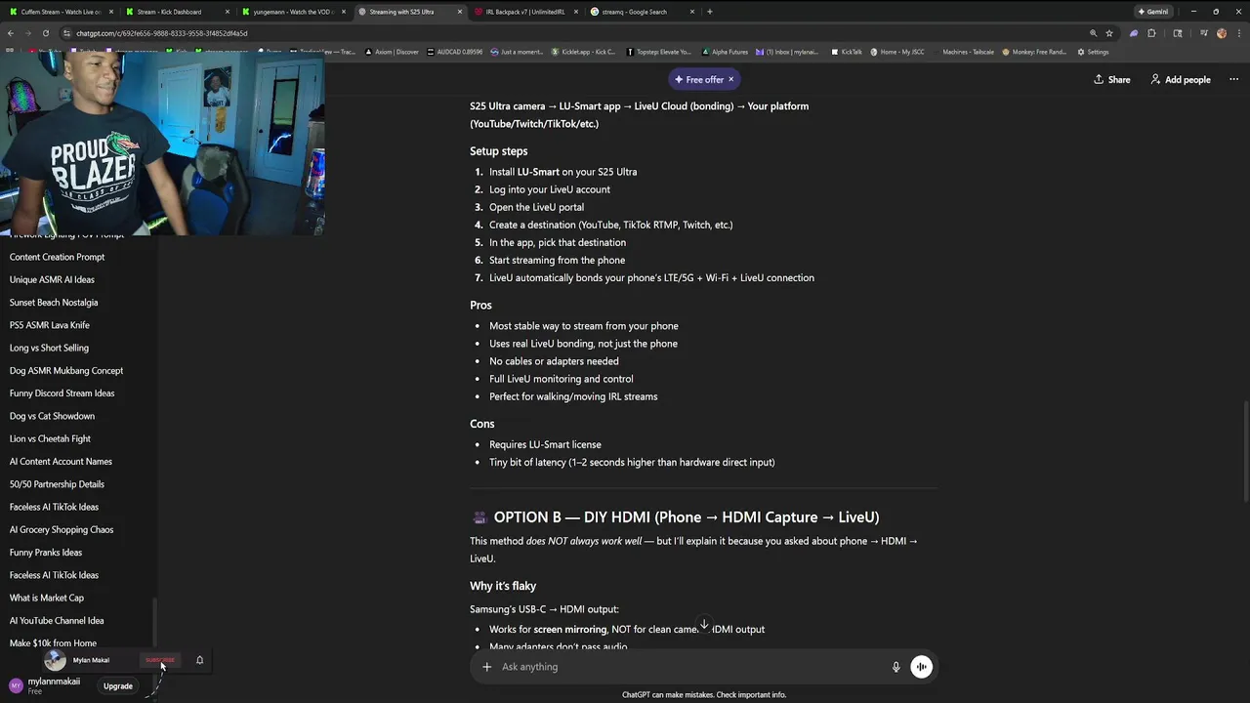The width and height of the screenshot is (1250, 703).
Task: Click the scroll-to-bottom arrow button
Action: 704,625
